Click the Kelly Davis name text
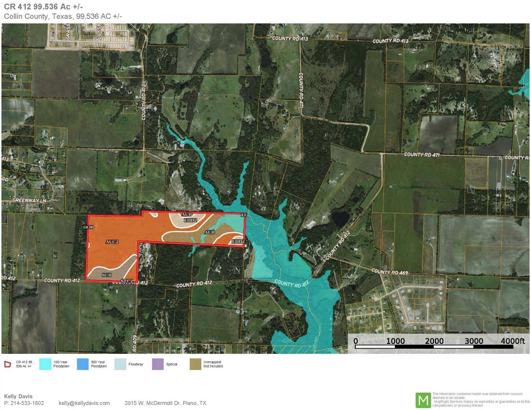The image size is (531, 410). coord(18,396)
